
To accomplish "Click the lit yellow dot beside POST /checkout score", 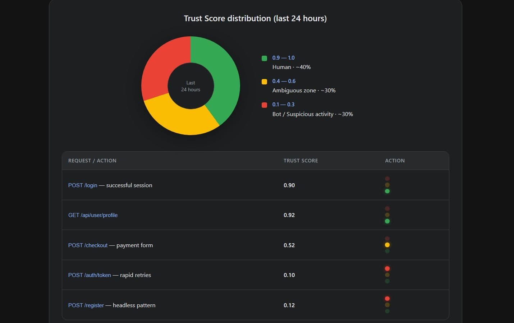I will point(387,245).
